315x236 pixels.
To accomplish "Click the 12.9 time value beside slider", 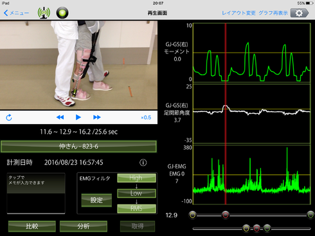I will pos(172,215).
